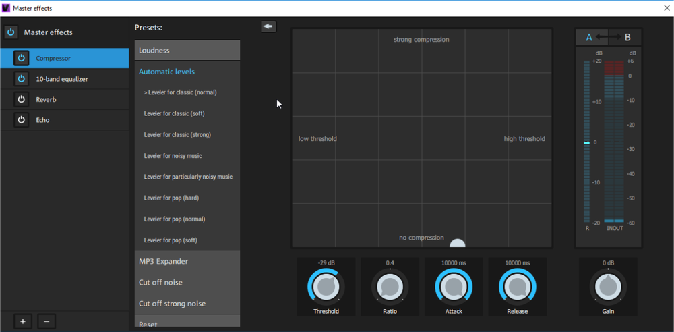Viewport: 674px width, 332px height.
Task: Click the minus button to remove effect
Action: pos(47,321)
